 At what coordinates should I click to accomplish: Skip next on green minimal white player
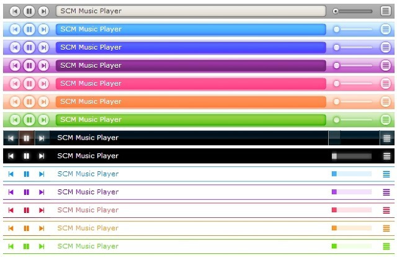(x=42, y=246)
